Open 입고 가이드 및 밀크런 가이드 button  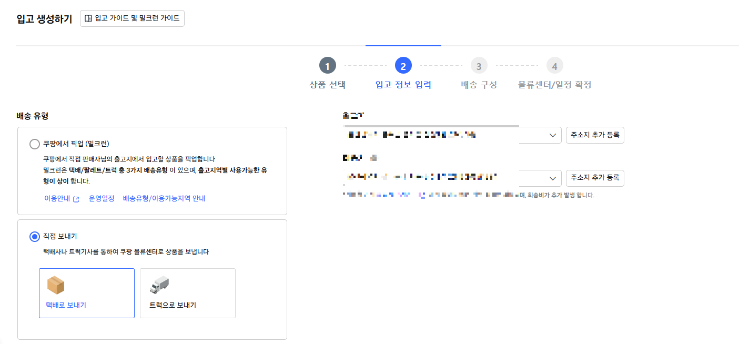132,18
